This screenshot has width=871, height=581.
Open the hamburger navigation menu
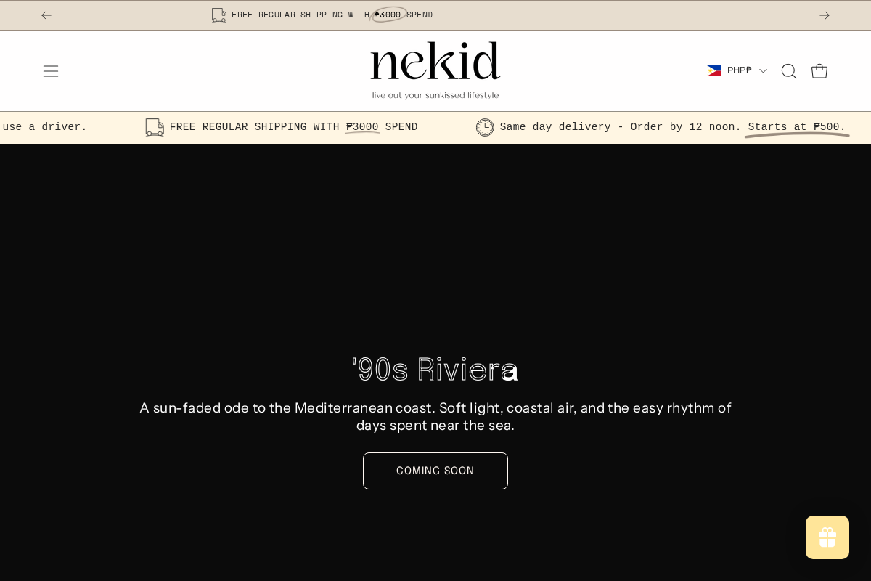point(51,70)
